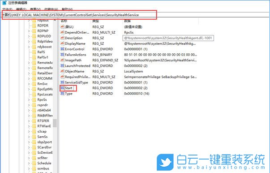Sort by the 数据 data column header
The width and height of the screenshot is (270, 173).
click(127, 21)
